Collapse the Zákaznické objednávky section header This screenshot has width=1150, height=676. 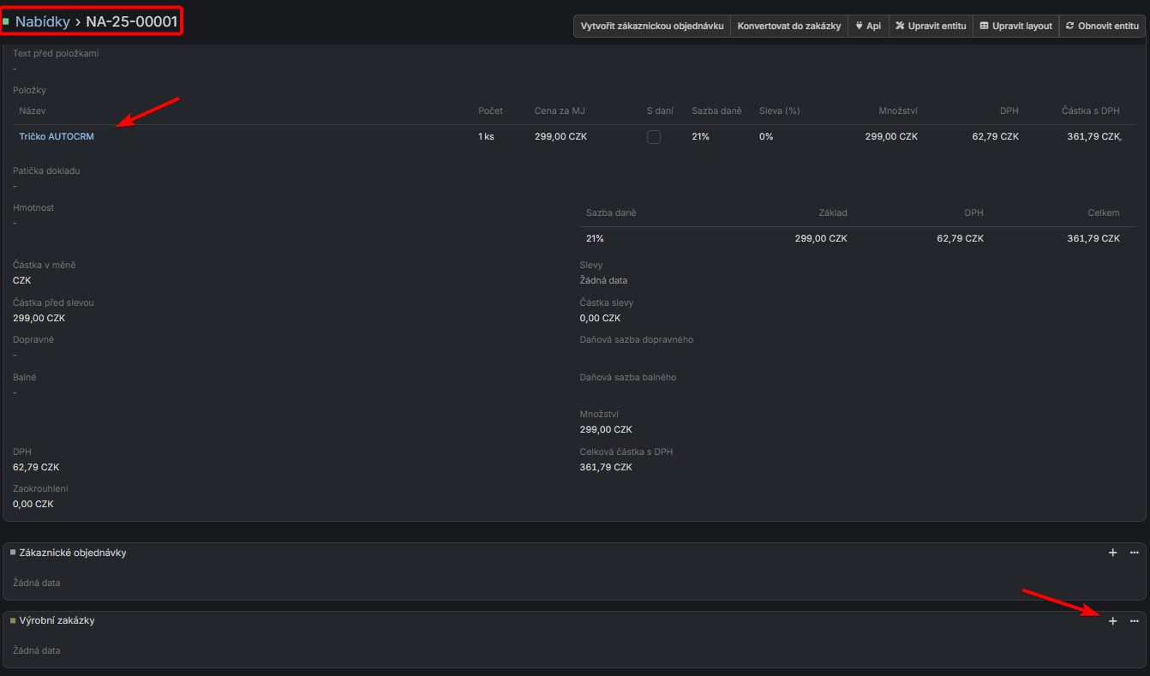point(73,553)
